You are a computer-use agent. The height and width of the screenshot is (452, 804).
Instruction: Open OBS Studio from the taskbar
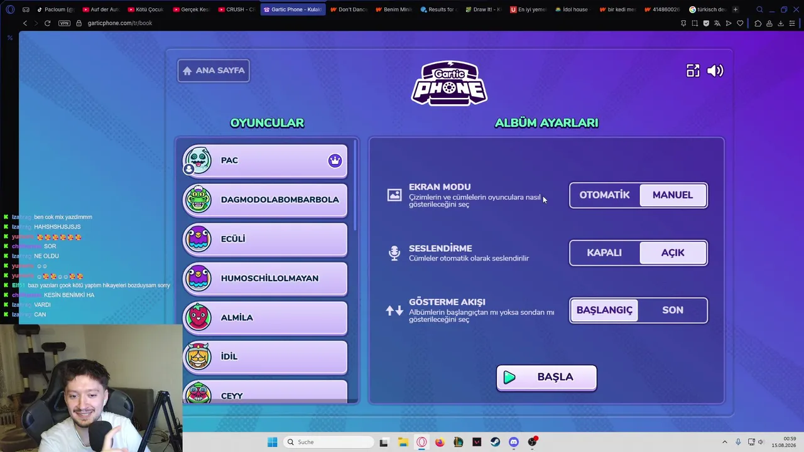pos(533,442)
